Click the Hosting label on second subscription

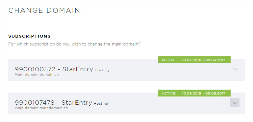[x=101, y=104]
